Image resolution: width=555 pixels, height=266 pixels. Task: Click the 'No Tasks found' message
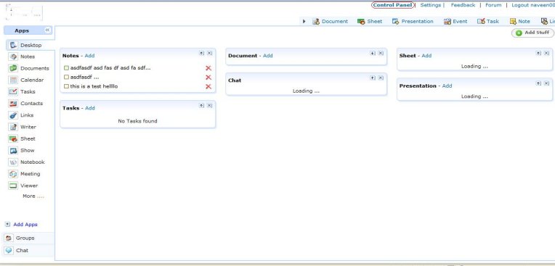[137, 121]
